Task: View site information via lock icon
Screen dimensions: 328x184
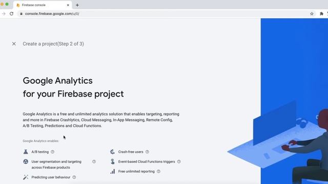Action: click(21, 14)
